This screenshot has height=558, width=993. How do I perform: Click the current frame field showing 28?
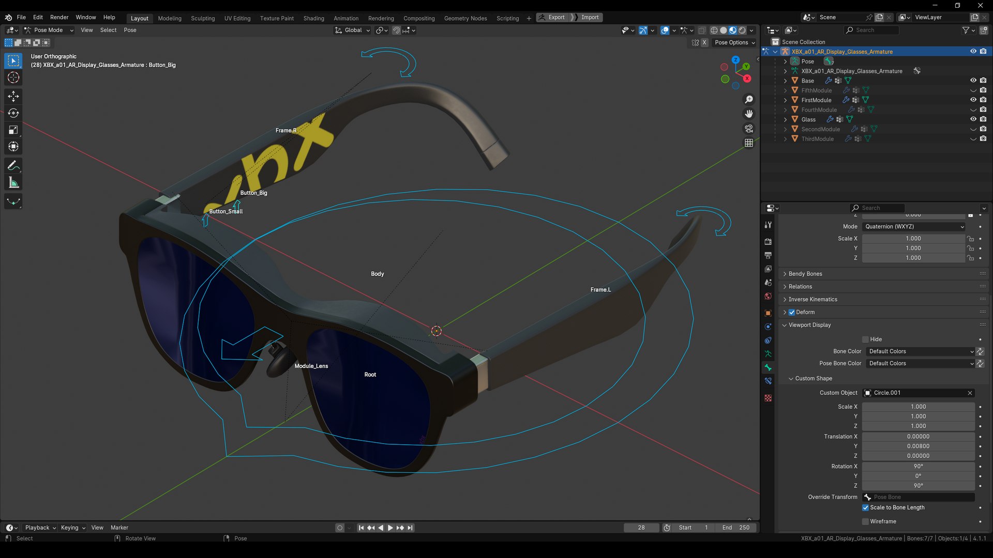click(x=641, y=528)
